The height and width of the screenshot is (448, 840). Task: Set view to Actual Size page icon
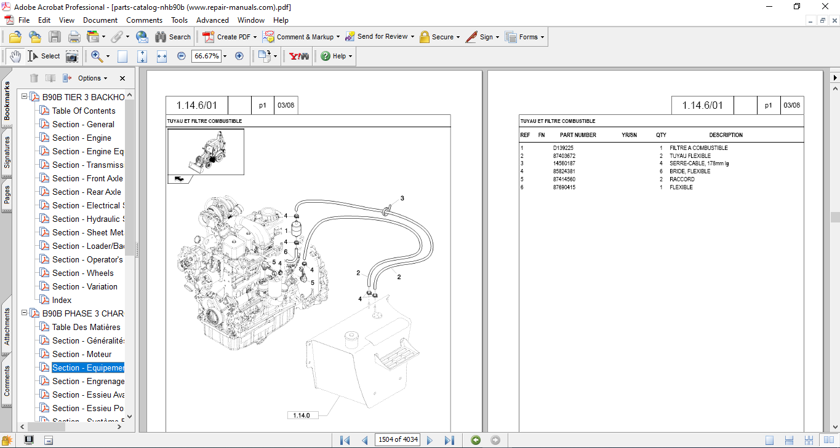(x=122, y=56)
